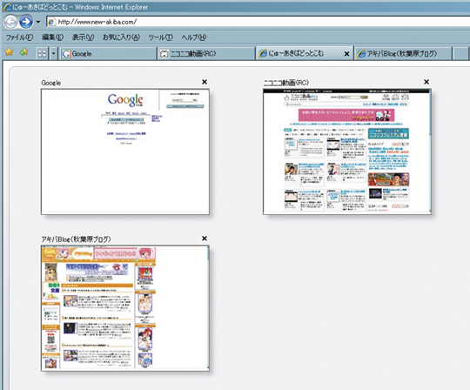Screen dimensions: 470x390
Task: Close the アキバBlog thumbnail via X
Action: click(205, 239)
